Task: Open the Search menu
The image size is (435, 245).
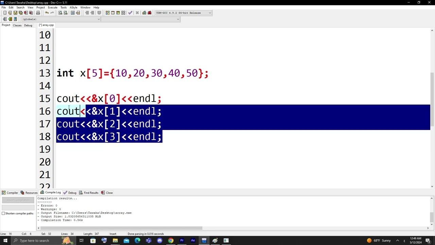Action: (20, 7)
